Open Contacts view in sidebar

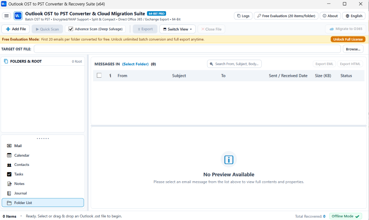(43, 165)
